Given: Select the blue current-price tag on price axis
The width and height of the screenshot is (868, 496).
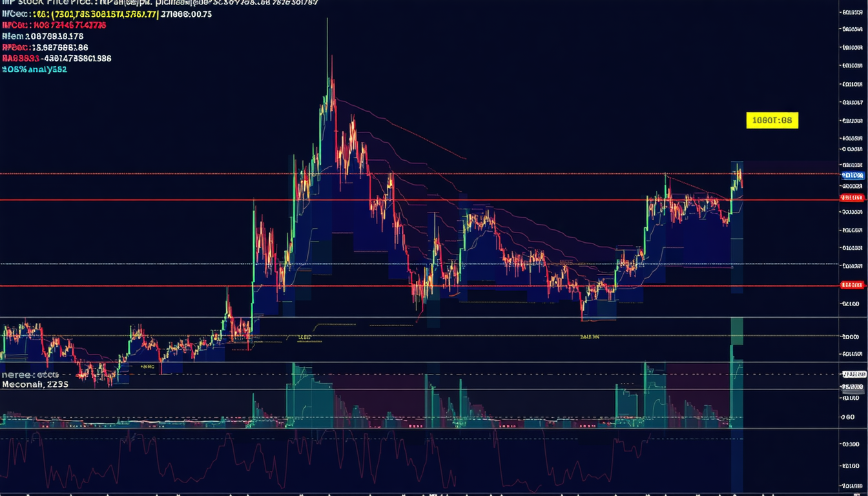Looking at the screenshot, I should 852,175.
